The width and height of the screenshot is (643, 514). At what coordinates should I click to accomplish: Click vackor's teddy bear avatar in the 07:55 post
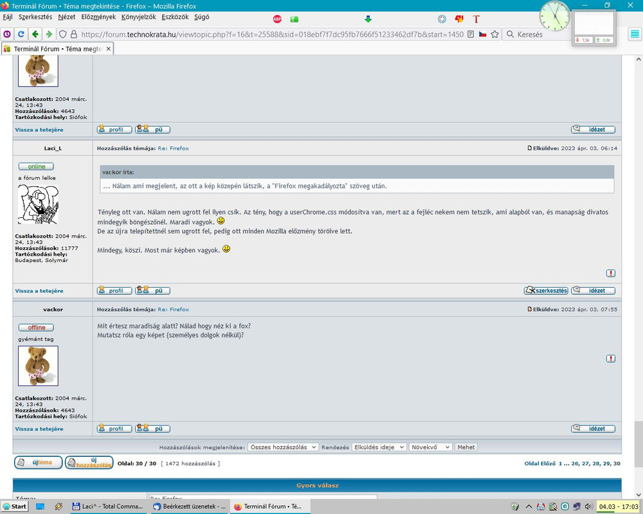(38, 366)
